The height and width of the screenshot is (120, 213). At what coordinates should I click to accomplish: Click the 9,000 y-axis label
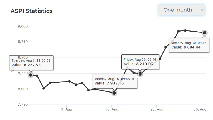[x=23, y=26]
